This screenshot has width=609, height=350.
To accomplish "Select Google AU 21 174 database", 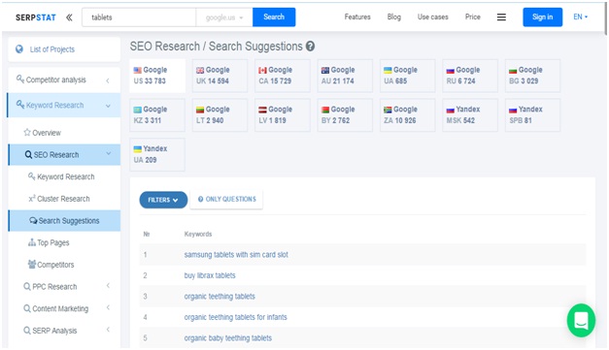I will coord(345,76).
